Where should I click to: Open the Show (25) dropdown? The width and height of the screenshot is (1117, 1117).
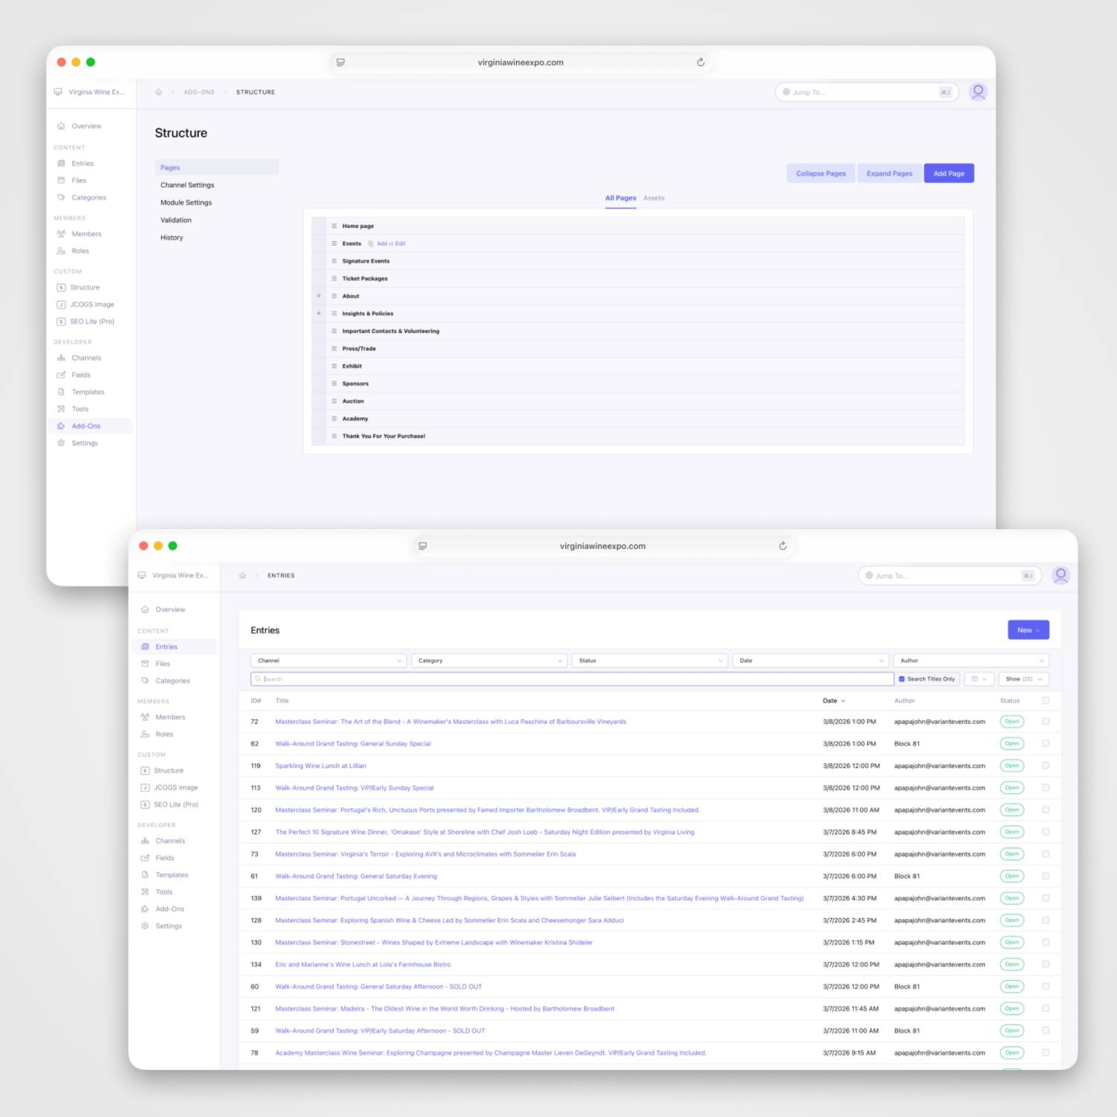tap(1023, 679)
